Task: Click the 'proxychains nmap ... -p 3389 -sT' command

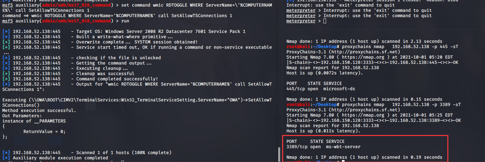Action: click(x=374, y=105)
